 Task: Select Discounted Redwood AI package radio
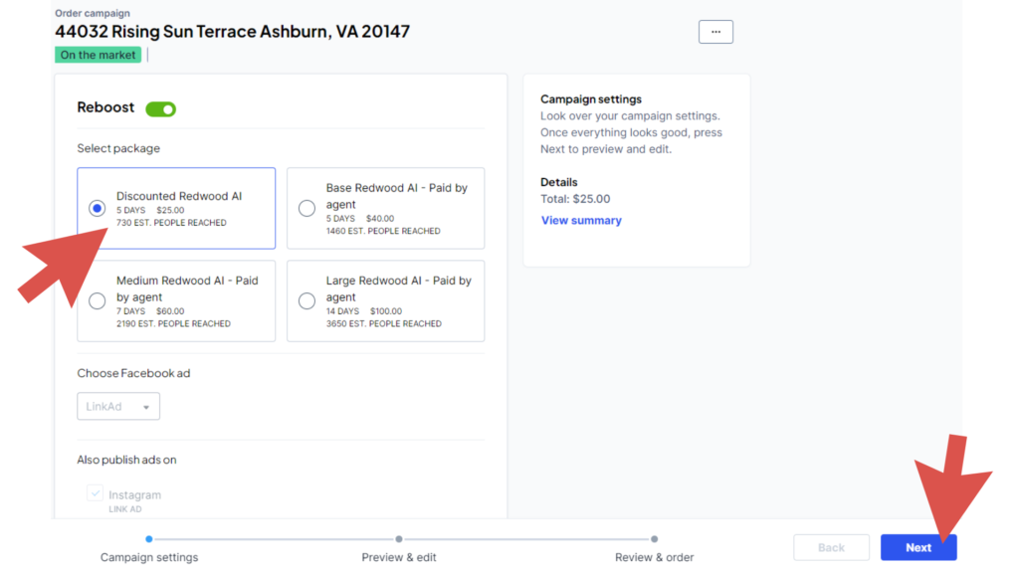point(97,208)
